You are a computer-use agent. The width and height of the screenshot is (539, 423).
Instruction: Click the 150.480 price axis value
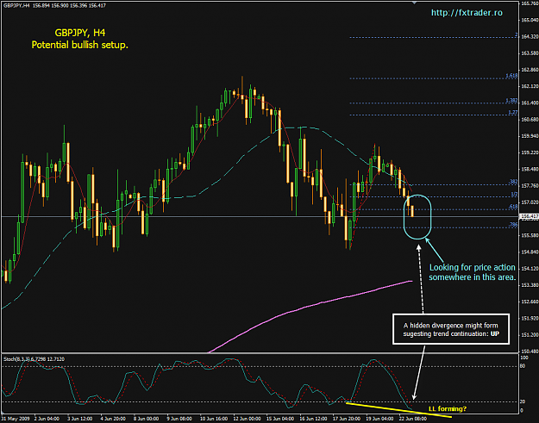[530, 351]
